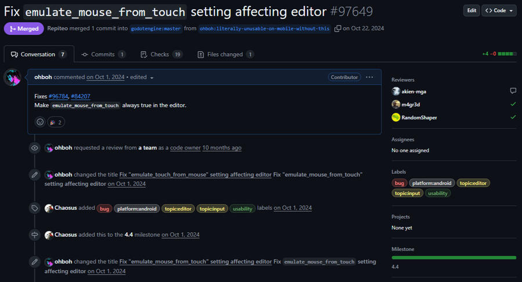The height and width of the screenshot is (282, 522).
Task: Click the Edit title button
Action: pyautogui.click(x=472, y=10)
